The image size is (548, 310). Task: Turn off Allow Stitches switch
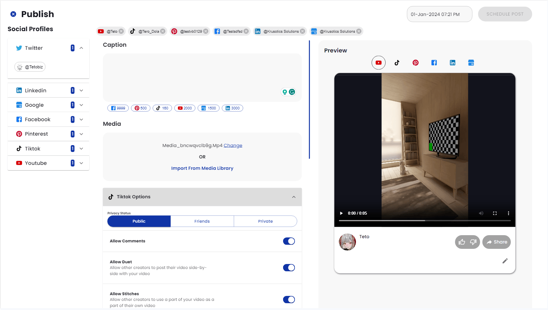click(289, 300)
